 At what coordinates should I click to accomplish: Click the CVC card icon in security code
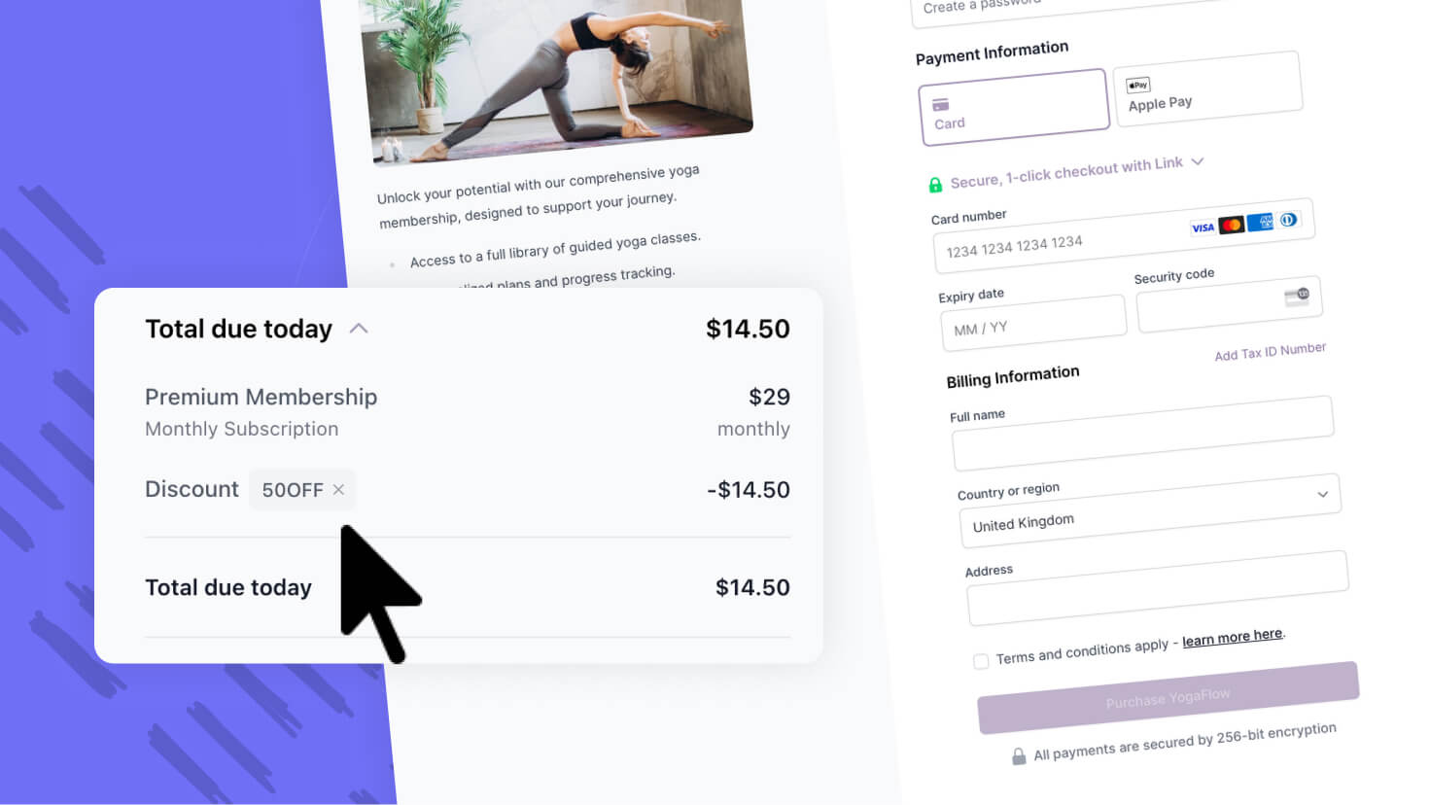tap(1297, 296)
